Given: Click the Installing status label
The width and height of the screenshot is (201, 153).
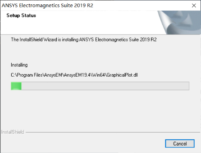Looking at the screenshot, I should (19, 65).
